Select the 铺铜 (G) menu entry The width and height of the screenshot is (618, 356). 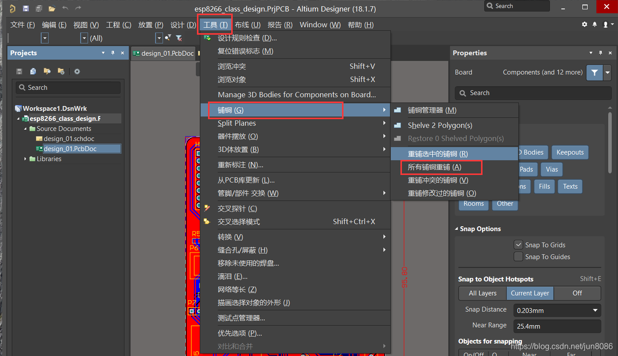coord(296,110)
